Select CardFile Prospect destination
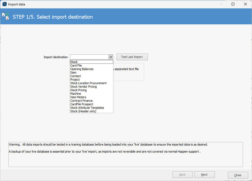The width and height of the screenshot is (252, 181). point(82,104)
